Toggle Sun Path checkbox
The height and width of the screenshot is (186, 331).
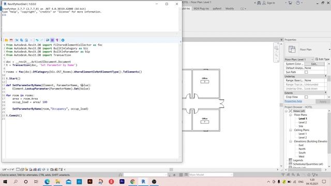pos(306,72)
